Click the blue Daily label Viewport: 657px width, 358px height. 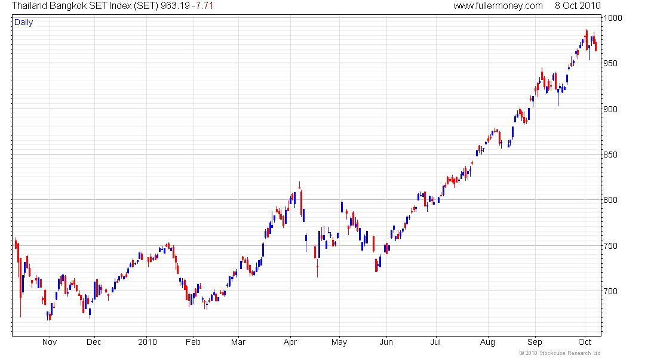(x=23, y=22)
